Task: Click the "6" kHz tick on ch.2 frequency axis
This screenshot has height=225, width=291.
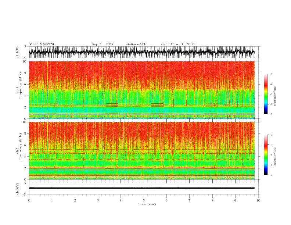Action: (x=25, y=145)
